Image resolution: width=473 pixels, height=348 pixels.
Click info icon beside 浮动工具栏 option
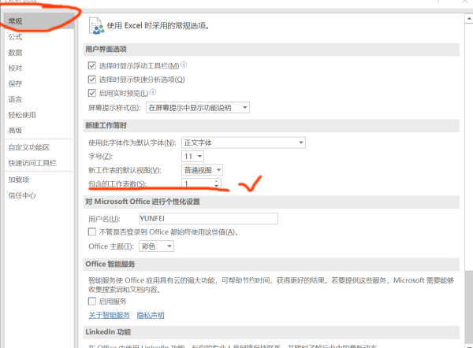184,65
